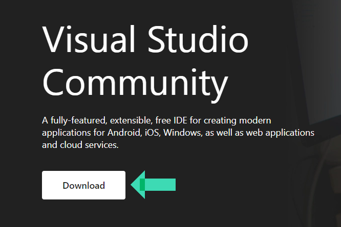Click the phrase cloud services

(x=89, y=144)
